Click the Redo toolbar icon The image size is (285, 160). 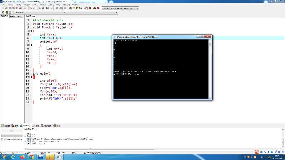34,8
